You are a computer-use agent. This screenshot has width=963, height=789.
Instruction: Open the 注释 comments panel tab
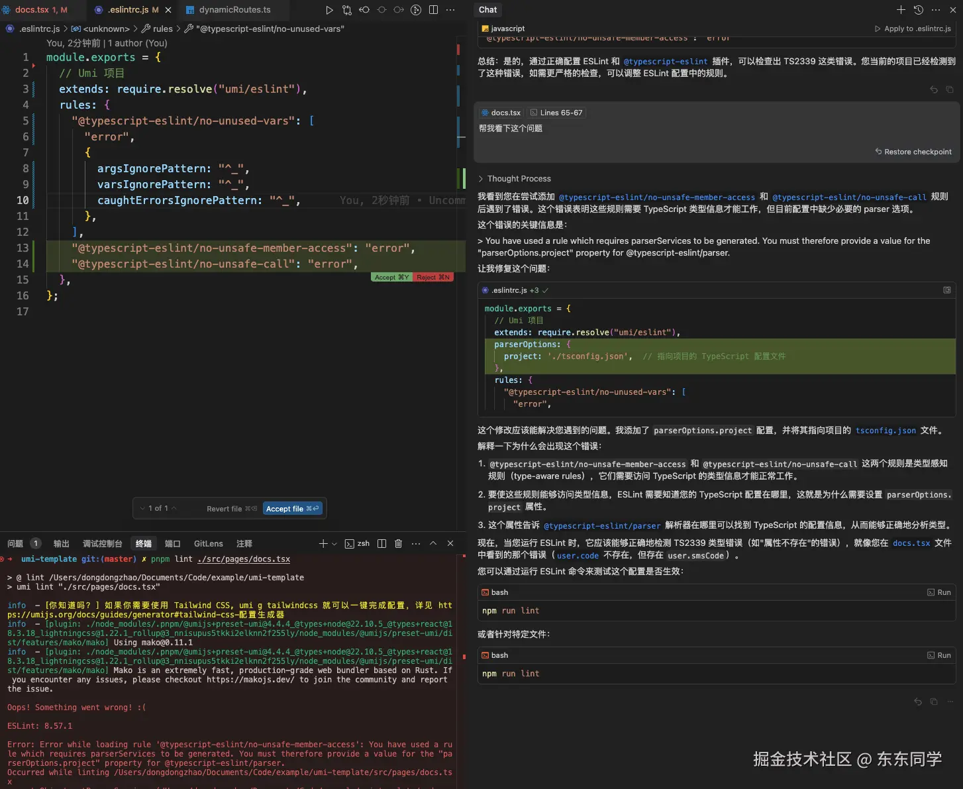click(244, 543)
